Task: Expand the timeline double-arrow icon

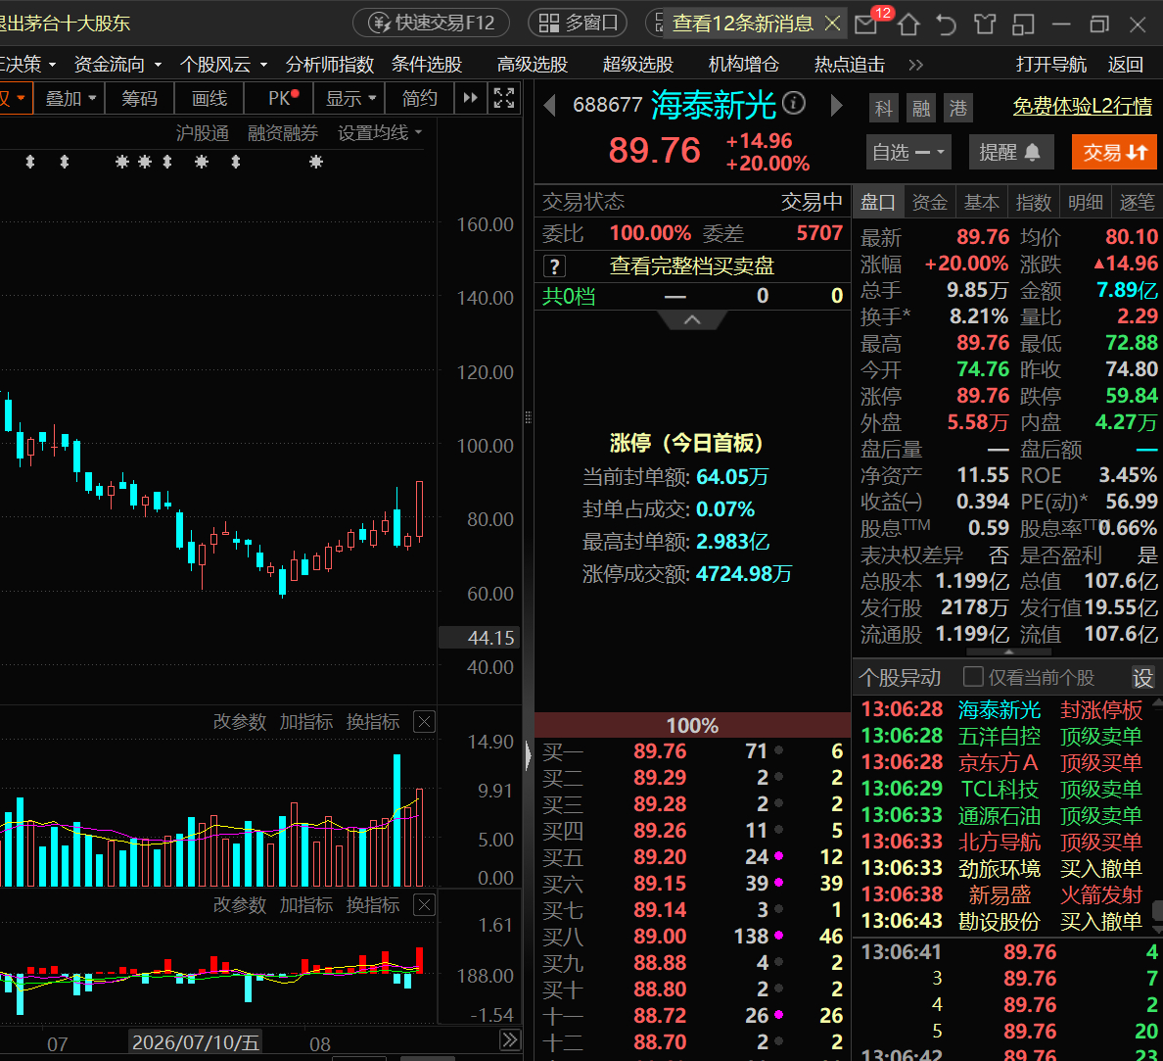Action: click(x=510, y=1040)
